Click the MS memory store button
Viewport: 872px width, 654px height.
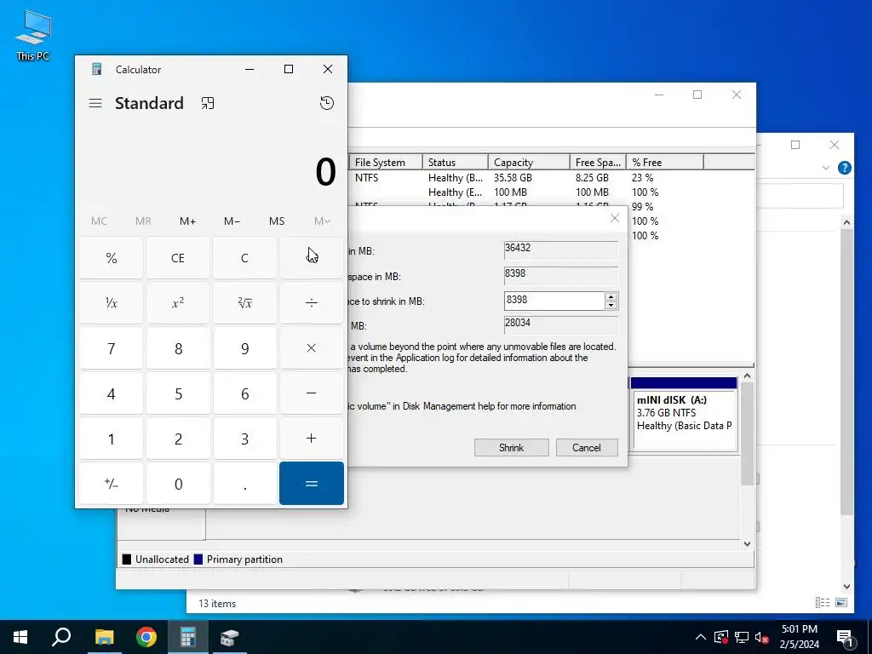point(277,221)
